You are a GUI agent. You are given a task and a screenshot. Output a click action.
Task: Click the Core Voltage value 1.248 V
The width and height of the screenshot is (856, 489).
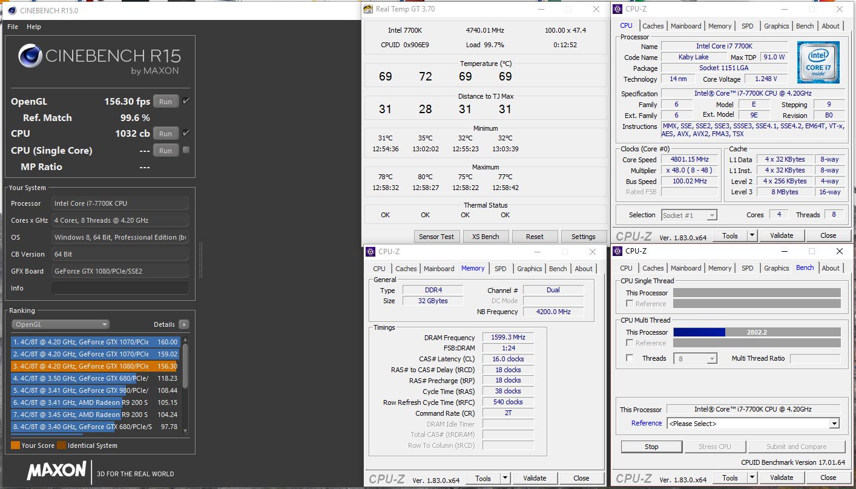766,79
